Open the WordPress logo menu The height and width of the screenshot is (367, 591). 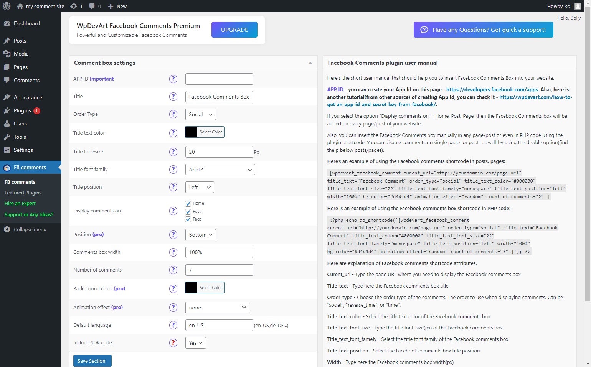pyautogui.click(x=7, y=6)
